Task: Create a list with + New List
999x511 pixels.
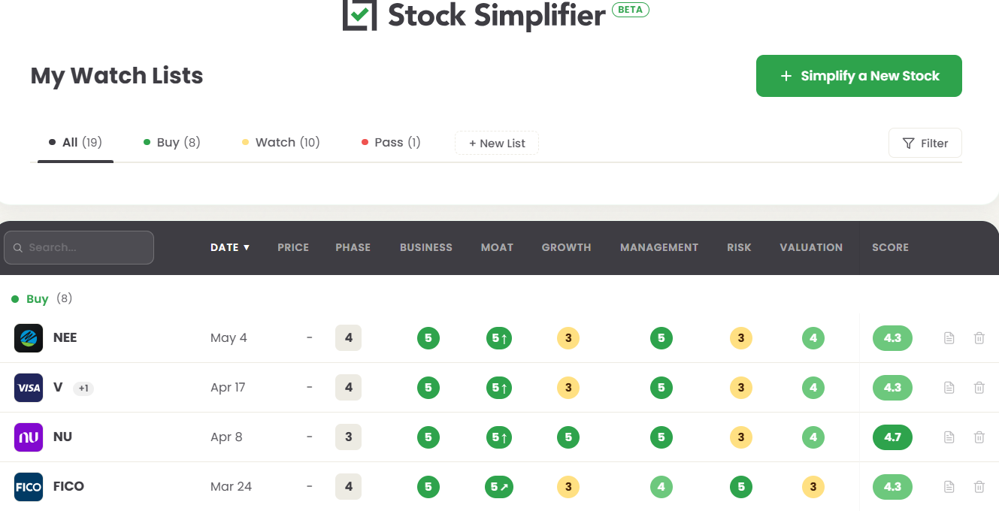Action: 497,144
